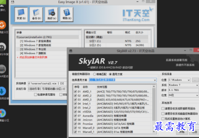
Task: Open the 位置 C:\Windows dropdown
Action: (x=179, y=80)
